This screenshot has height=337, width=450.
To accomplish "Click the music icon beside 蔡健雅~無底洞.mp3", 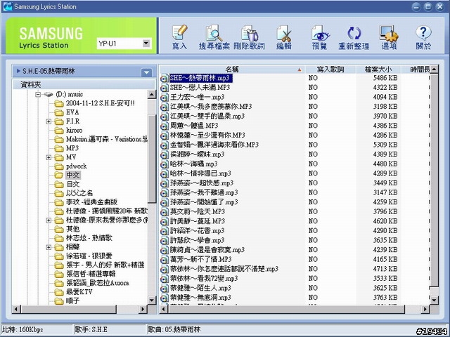I will [x=164, y=298].
